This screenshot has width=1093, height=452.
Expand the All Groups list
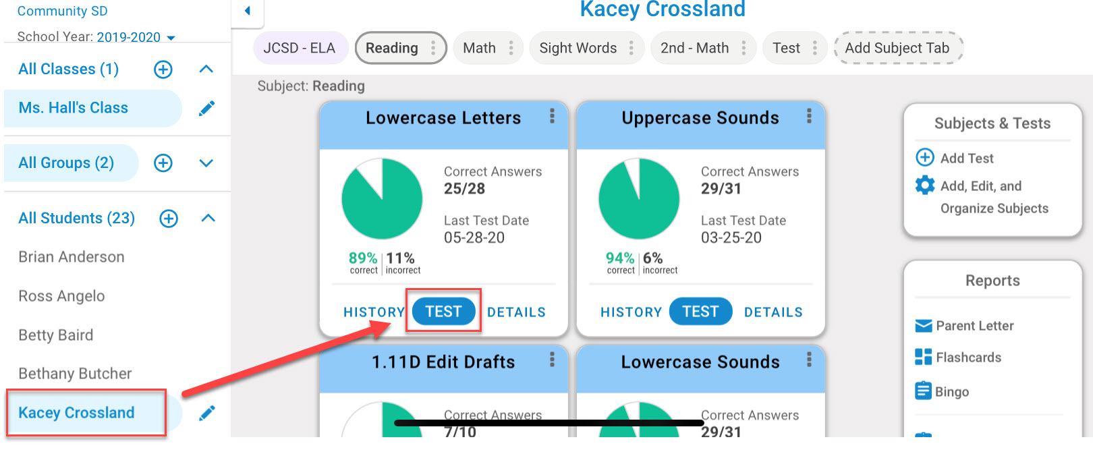pos(206,163)
